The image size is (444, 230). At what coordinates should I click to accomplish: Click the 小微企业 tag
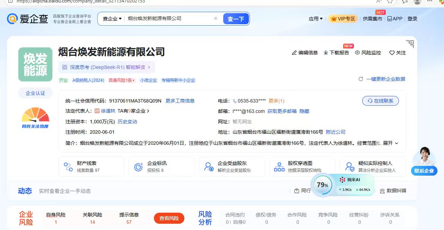click(148, 80)
